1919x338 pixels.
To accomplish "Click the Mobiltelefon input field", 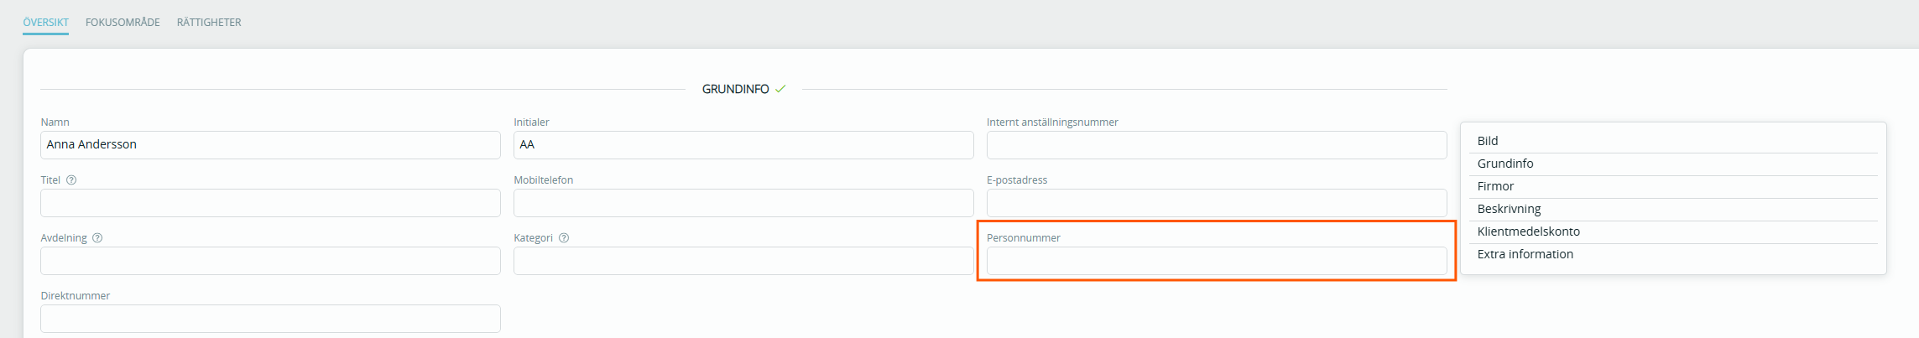I will 743,203.
